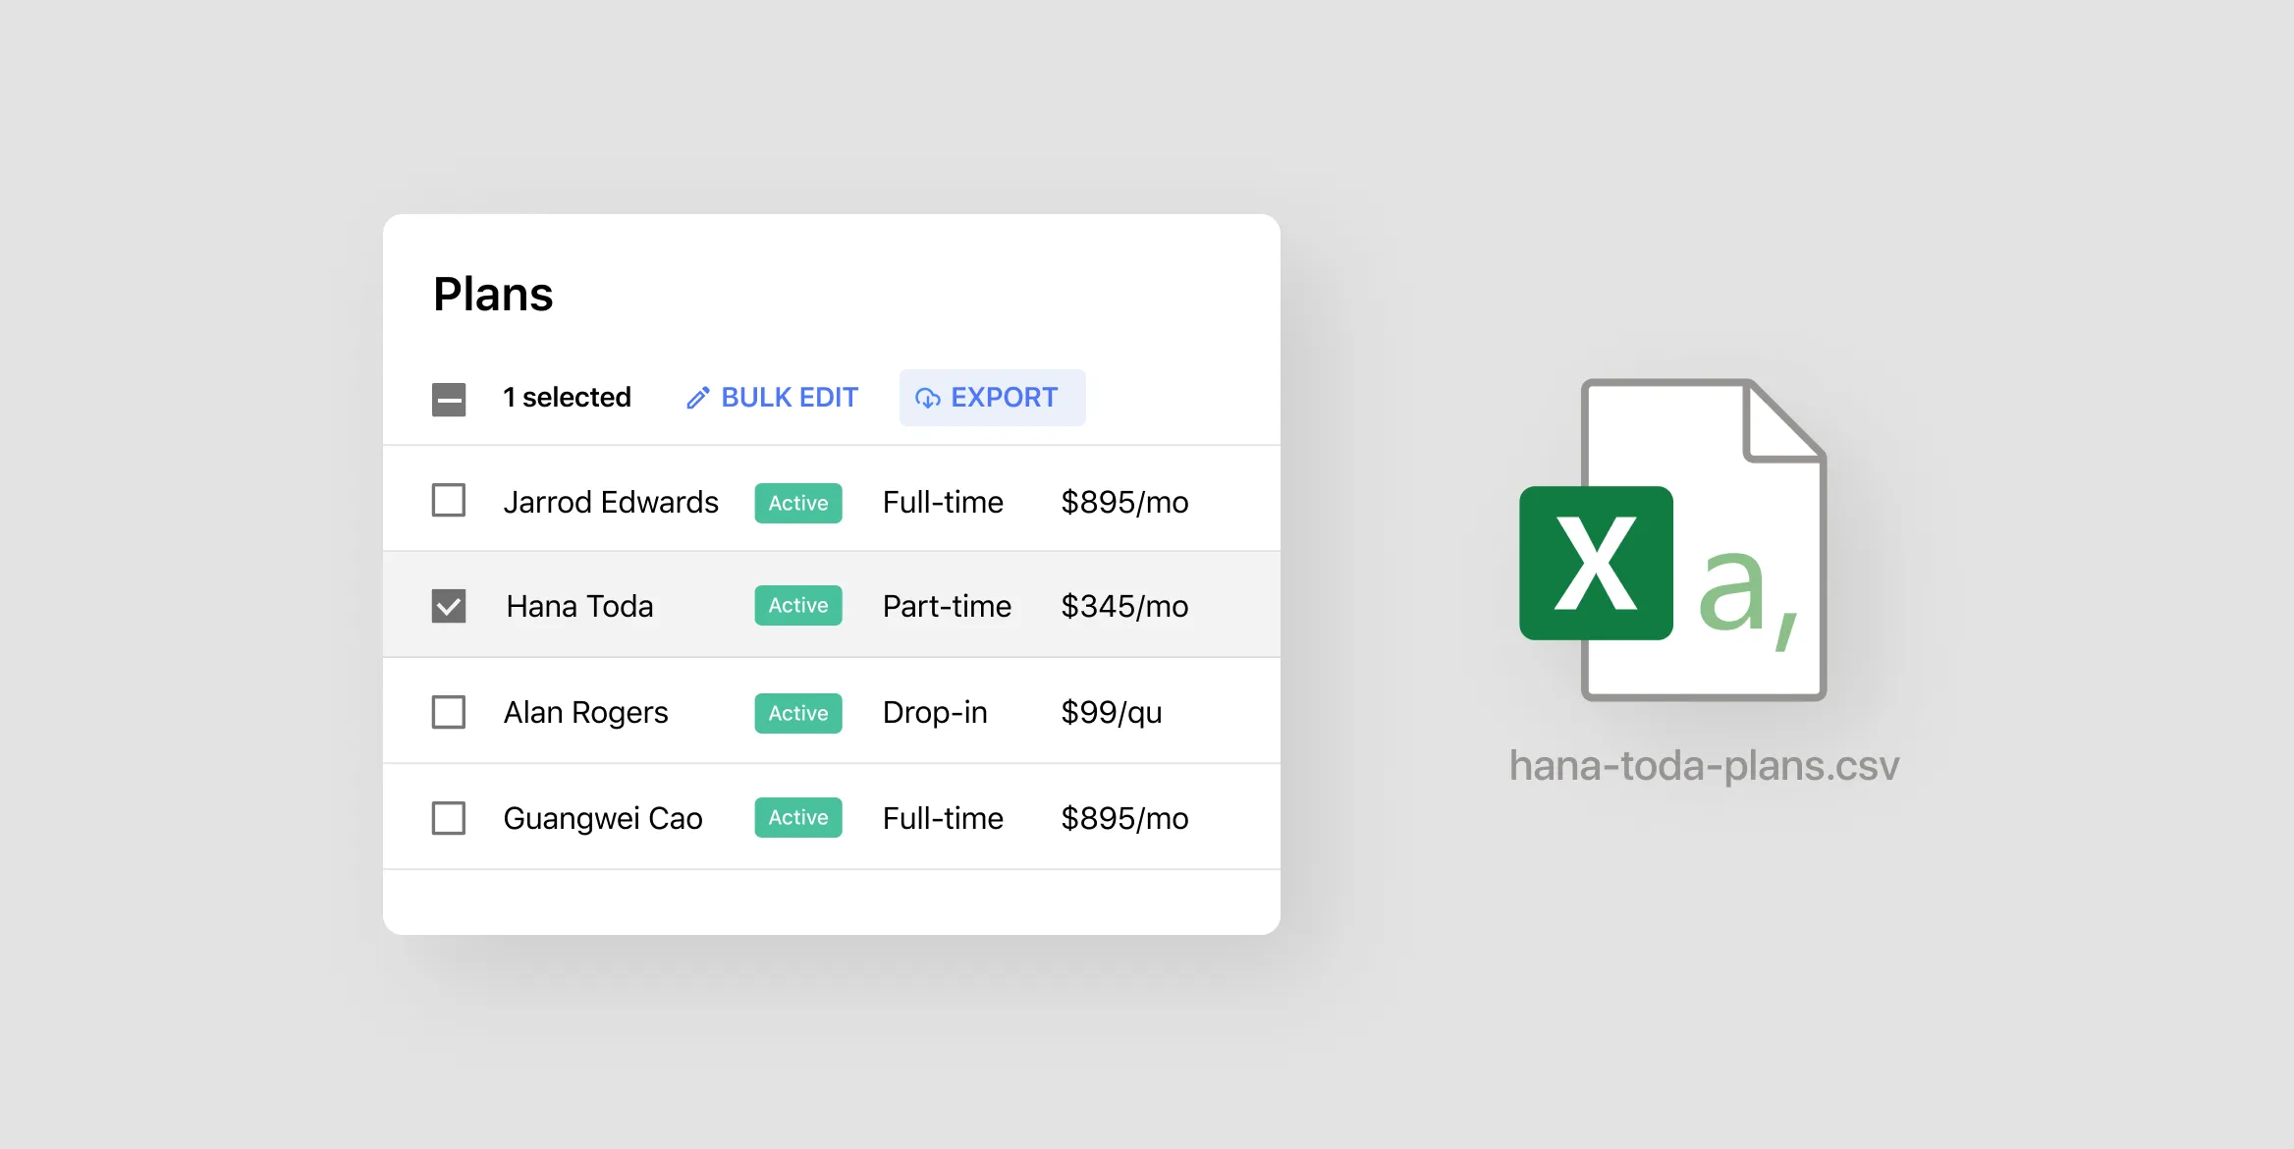Click the EXPORT button
Viewport: 2294px width, 1149px height.
coord(992,398)
